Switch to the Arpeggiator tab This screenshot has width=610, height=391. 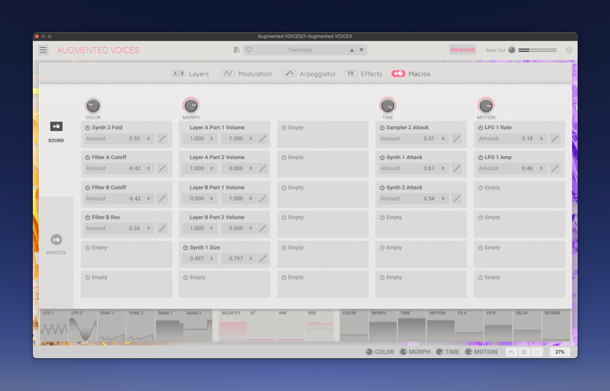(309, 74)
